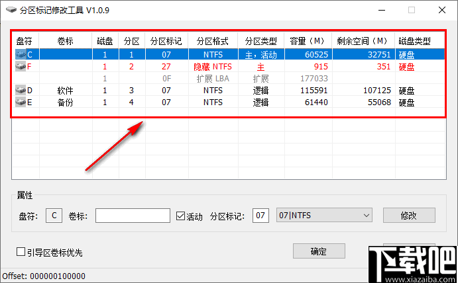Click the 修改 button
This screenshot has width=458, height=283.
[409, 216]
